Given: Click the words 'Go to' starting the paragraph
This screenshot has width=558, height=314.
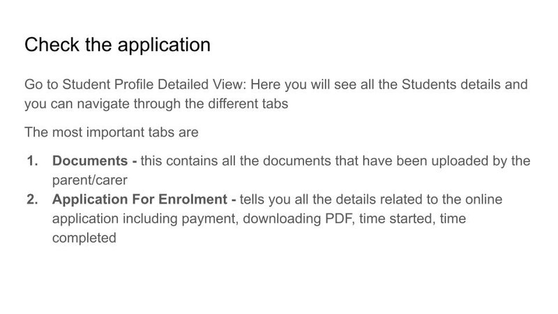Looking at the screenshot, I should click(x=39, y=85).
